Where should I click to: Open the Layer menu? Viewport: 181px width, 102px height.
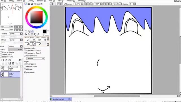(31, 1)
